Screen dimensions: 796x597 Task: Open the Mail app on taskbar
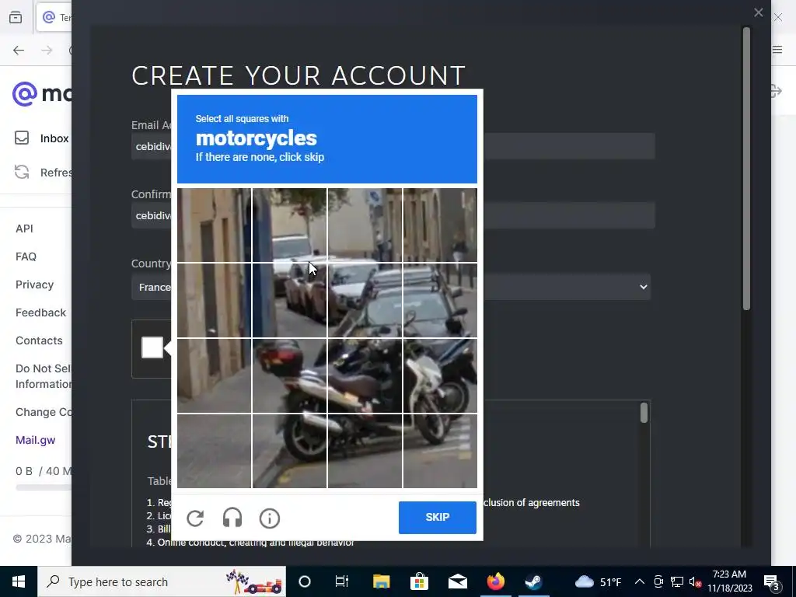[457, 581]
